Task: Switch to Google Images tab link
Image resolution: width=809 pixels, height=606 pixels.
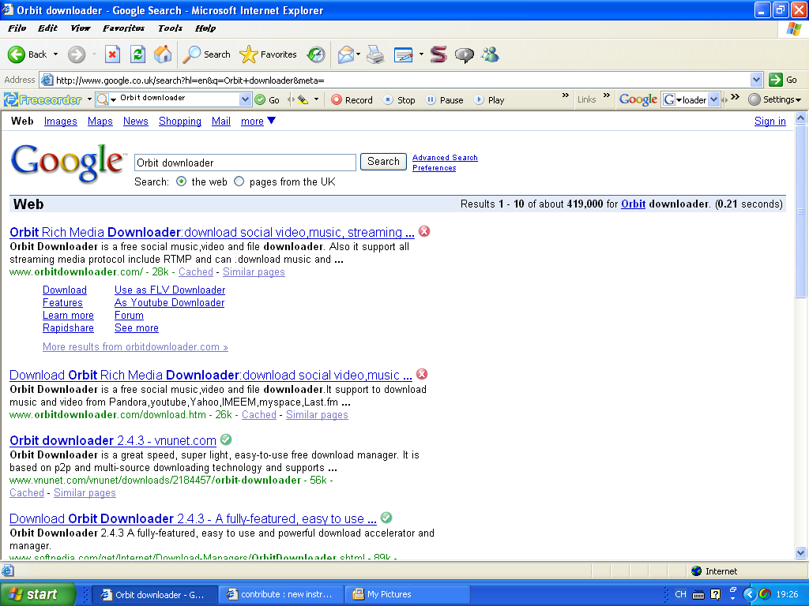Action: 60,121
